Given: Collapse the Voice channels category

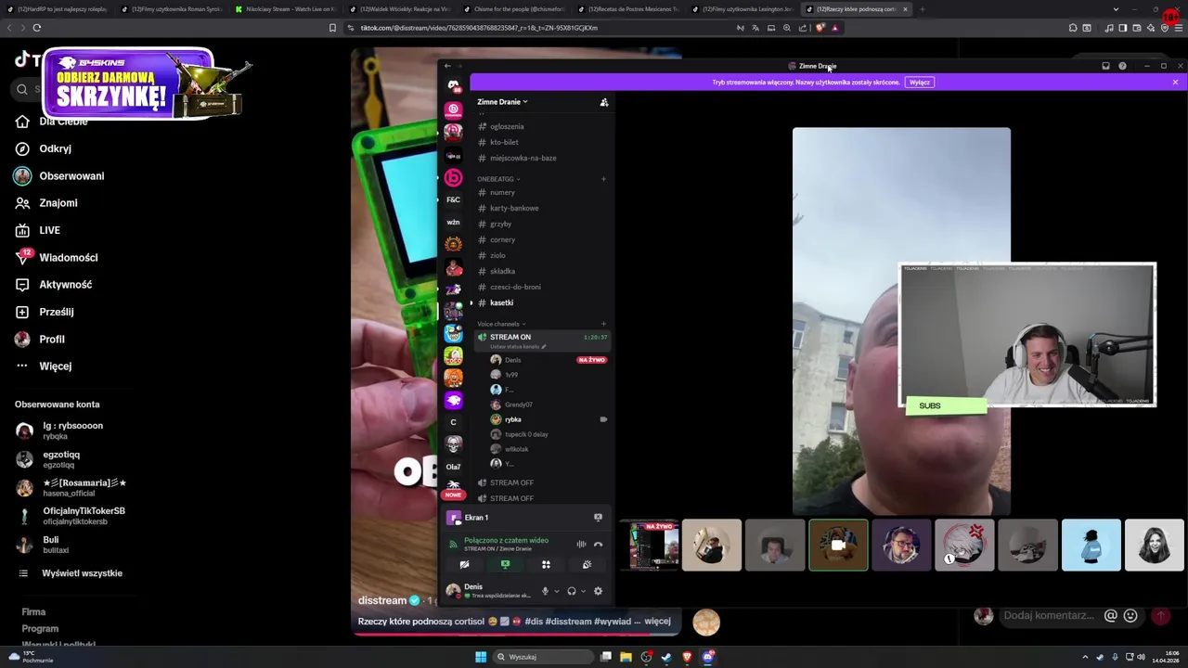Looking at the screenshot, I should point(501,324).
